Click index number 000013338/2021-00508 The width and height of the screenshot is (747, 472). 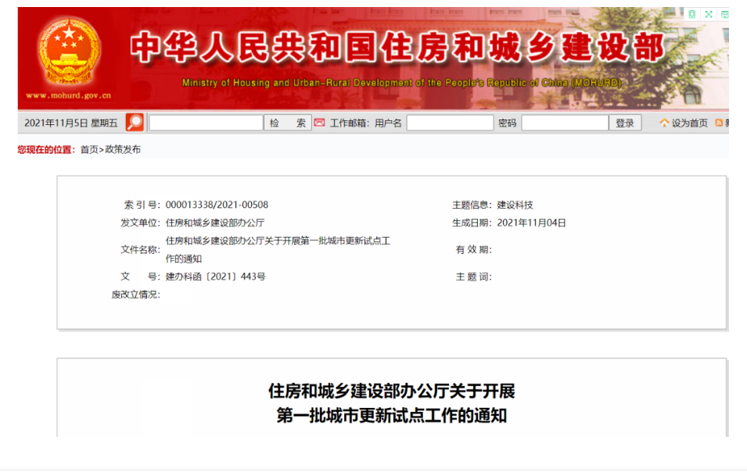click(x=217, y=205)
